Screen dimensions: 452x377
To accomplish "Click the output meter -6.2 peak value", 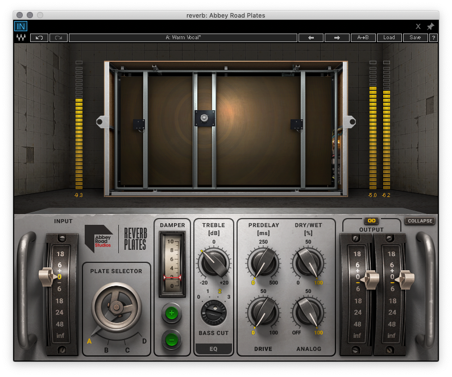I will 386,195.
